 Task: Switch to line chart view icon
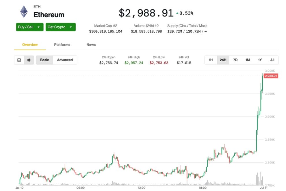point(19,60)
